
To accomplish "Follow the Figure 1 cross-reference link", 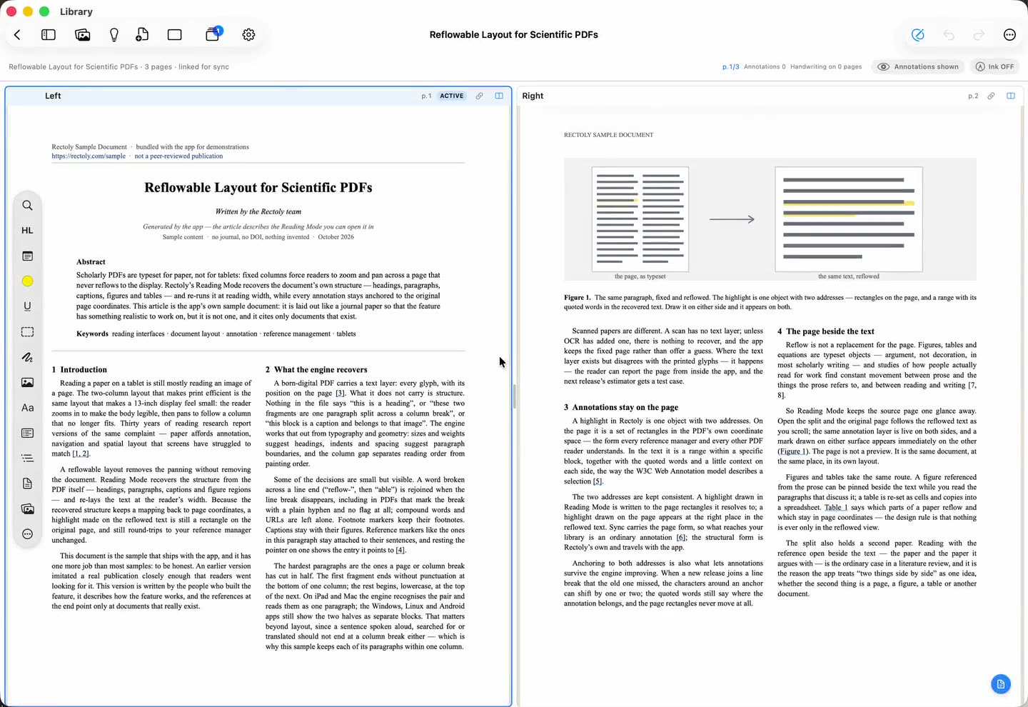I will (792, 451).
